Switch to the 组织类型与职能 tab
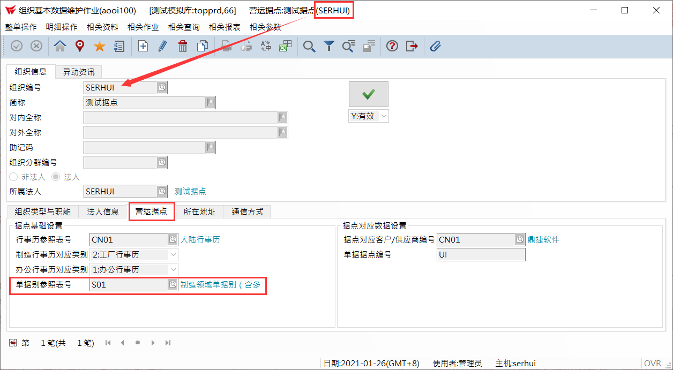 (x=42, y=212)
